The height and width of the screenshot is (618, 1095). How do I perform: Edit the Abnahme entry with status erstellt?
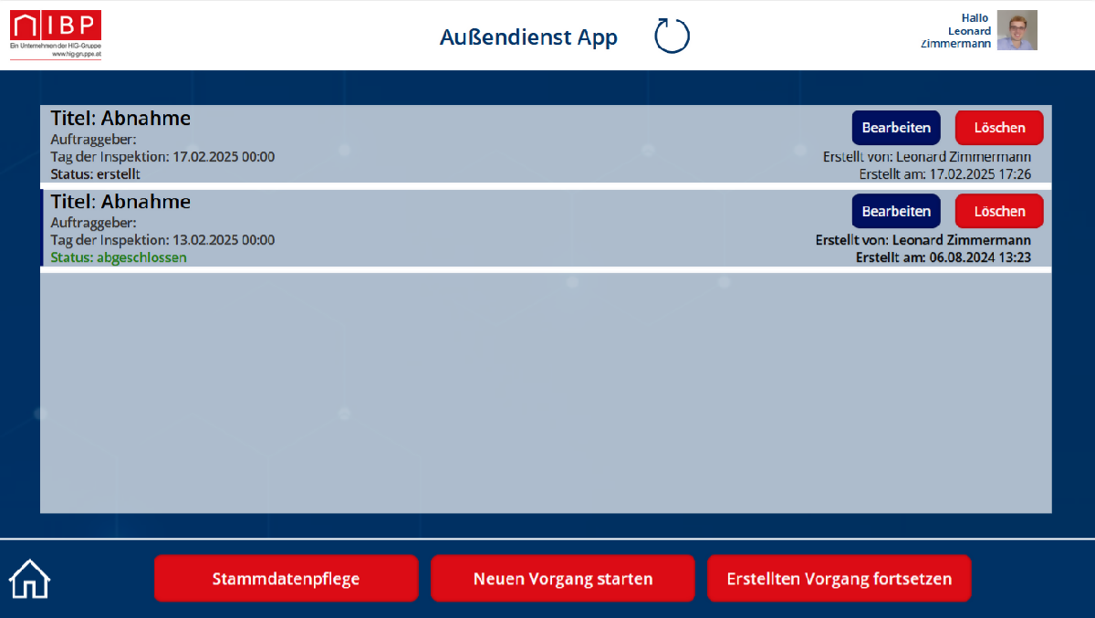point(895,128)
